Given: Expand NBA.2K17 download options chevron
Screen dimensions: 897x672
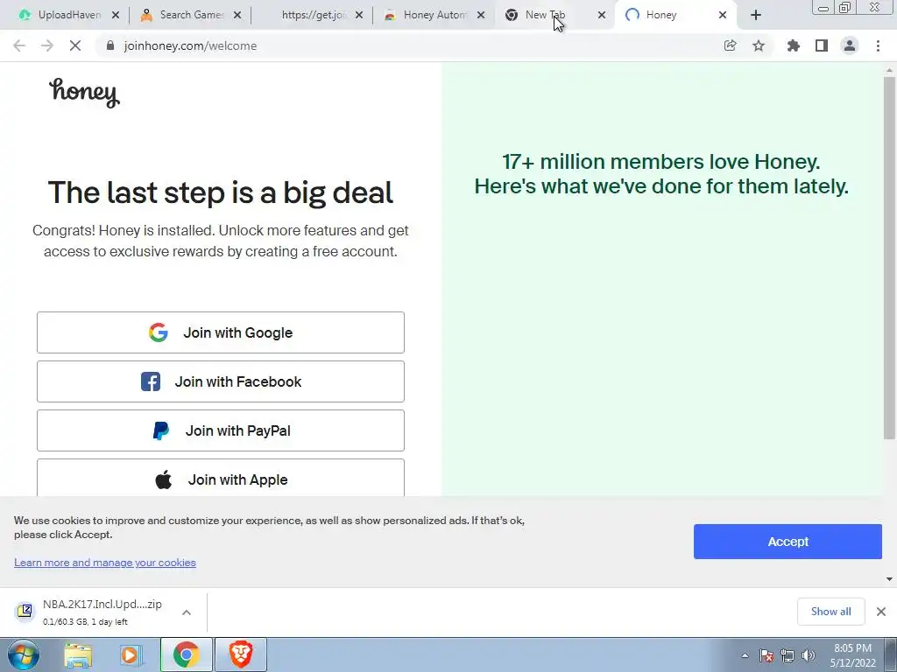Looking at the screenshot, I should pos(187,612).
